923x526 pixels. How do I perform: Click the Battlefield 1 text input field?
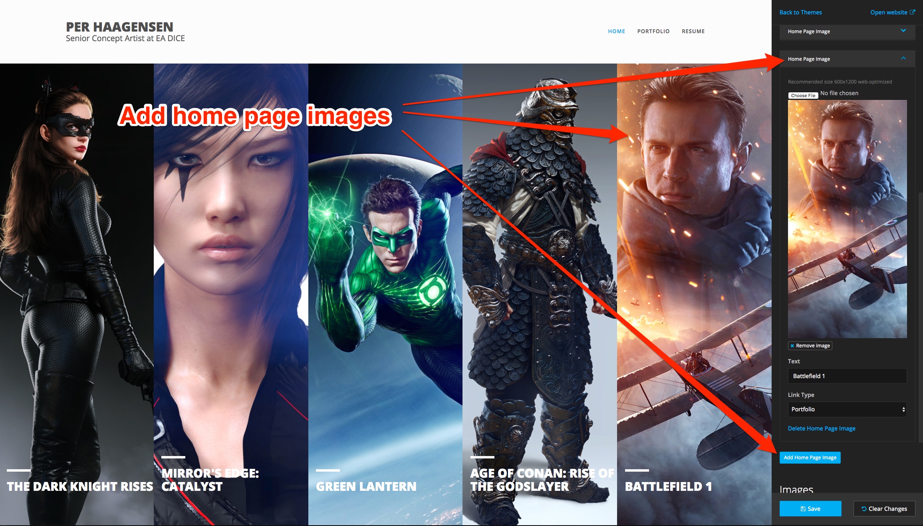pyautogui.click(x=847, y=376)
